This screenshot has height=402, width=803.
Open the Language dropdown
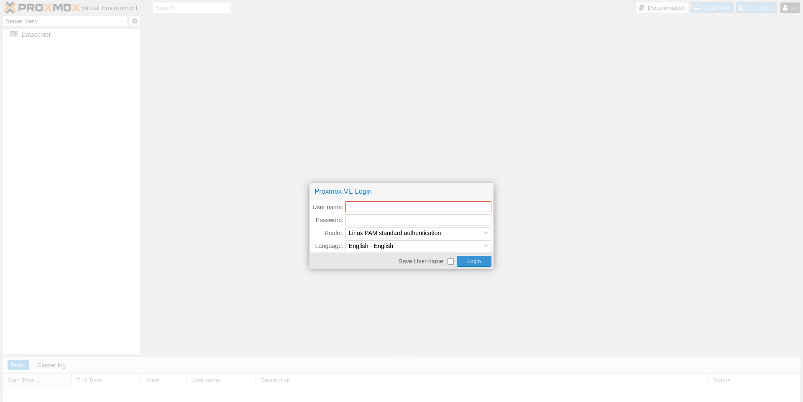[486, 246]
